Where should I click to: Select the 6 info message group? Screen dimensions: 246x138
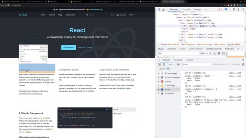(x=168, y=89)
